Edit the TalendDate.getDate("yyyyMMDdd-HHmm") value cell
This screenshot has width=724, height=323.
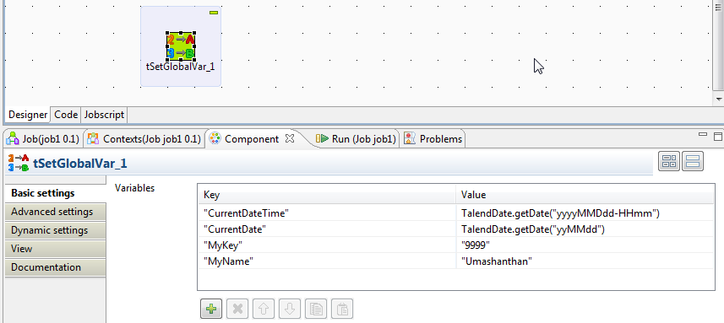click(x=585, y=213)
